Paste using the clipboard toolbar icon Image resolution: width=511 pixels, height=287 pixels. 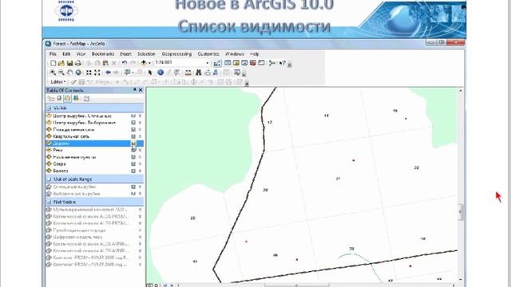[105, 63]
